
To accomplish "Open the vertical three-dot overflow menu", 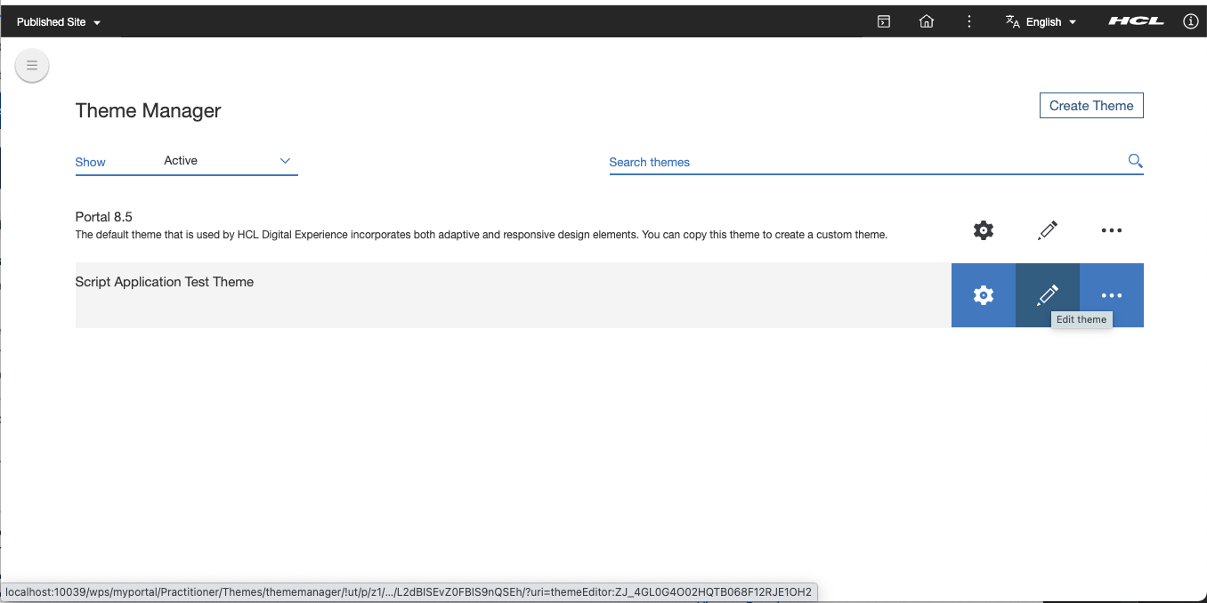I will [x=969, y=22].
